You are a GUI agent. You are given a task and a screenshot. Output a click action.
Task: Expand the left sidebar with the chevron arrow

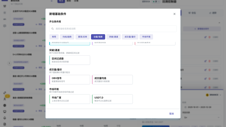9,63
